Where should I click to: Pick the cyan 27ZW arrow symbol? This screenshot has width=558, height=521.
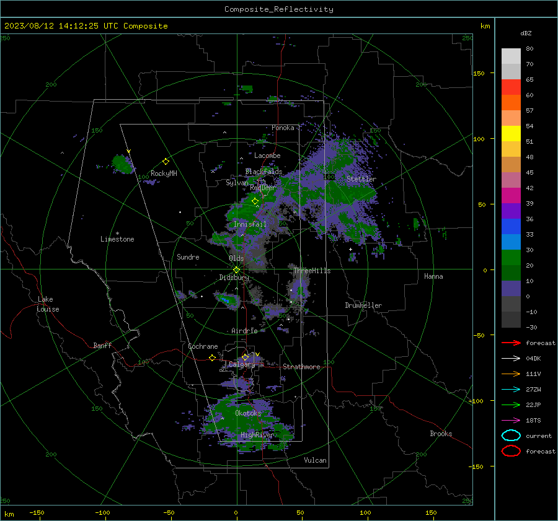pyautogui.click(x=511, y=390)
